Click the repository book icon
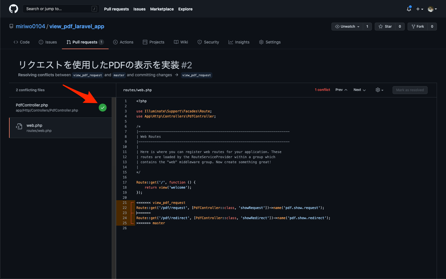 tap(11, 26)
